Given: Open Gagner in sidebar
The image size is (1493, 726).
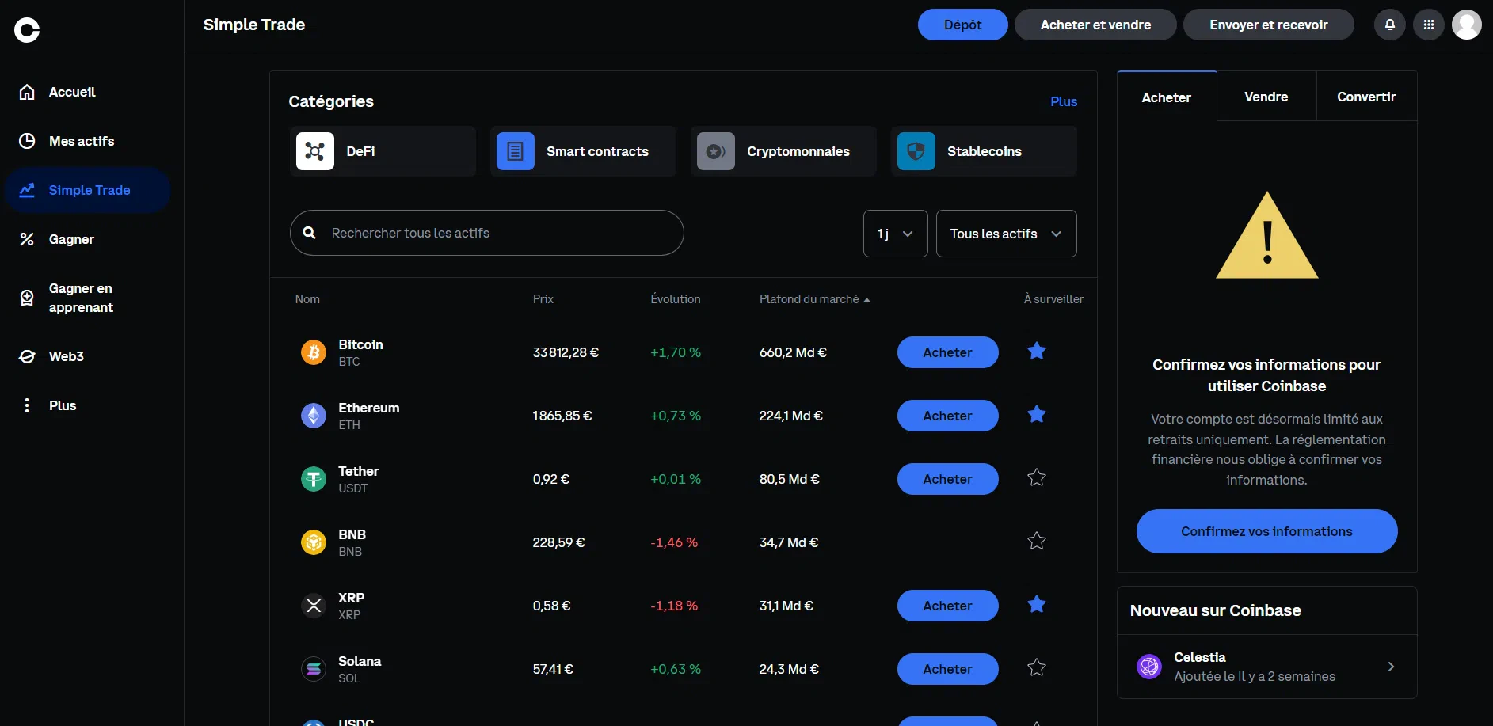Looking at the screenshot, I should (87, 239).
